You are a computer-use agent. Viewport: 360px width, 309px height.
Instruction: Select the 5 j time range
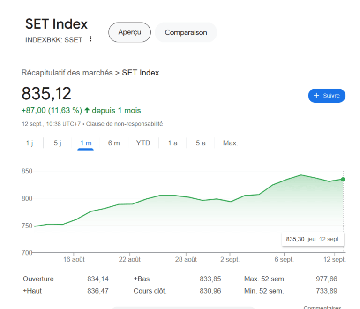coord(57,143)
